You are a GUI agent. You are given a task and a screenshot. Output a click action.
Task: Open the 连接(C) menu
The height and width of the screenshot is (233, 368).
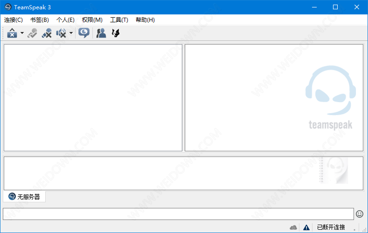point(14,20)
